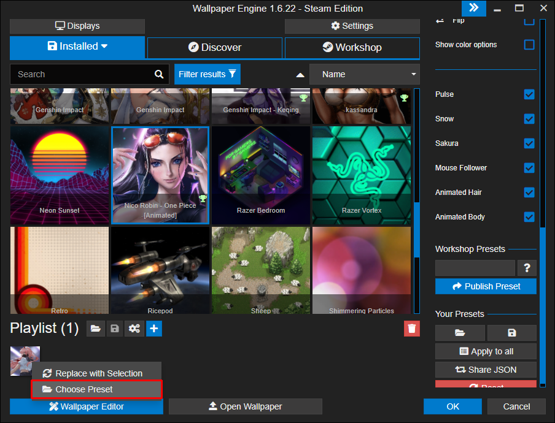This screenshot has width=555, height=423.
Task: Delete playlist using red trash icon
Action: 412,329
